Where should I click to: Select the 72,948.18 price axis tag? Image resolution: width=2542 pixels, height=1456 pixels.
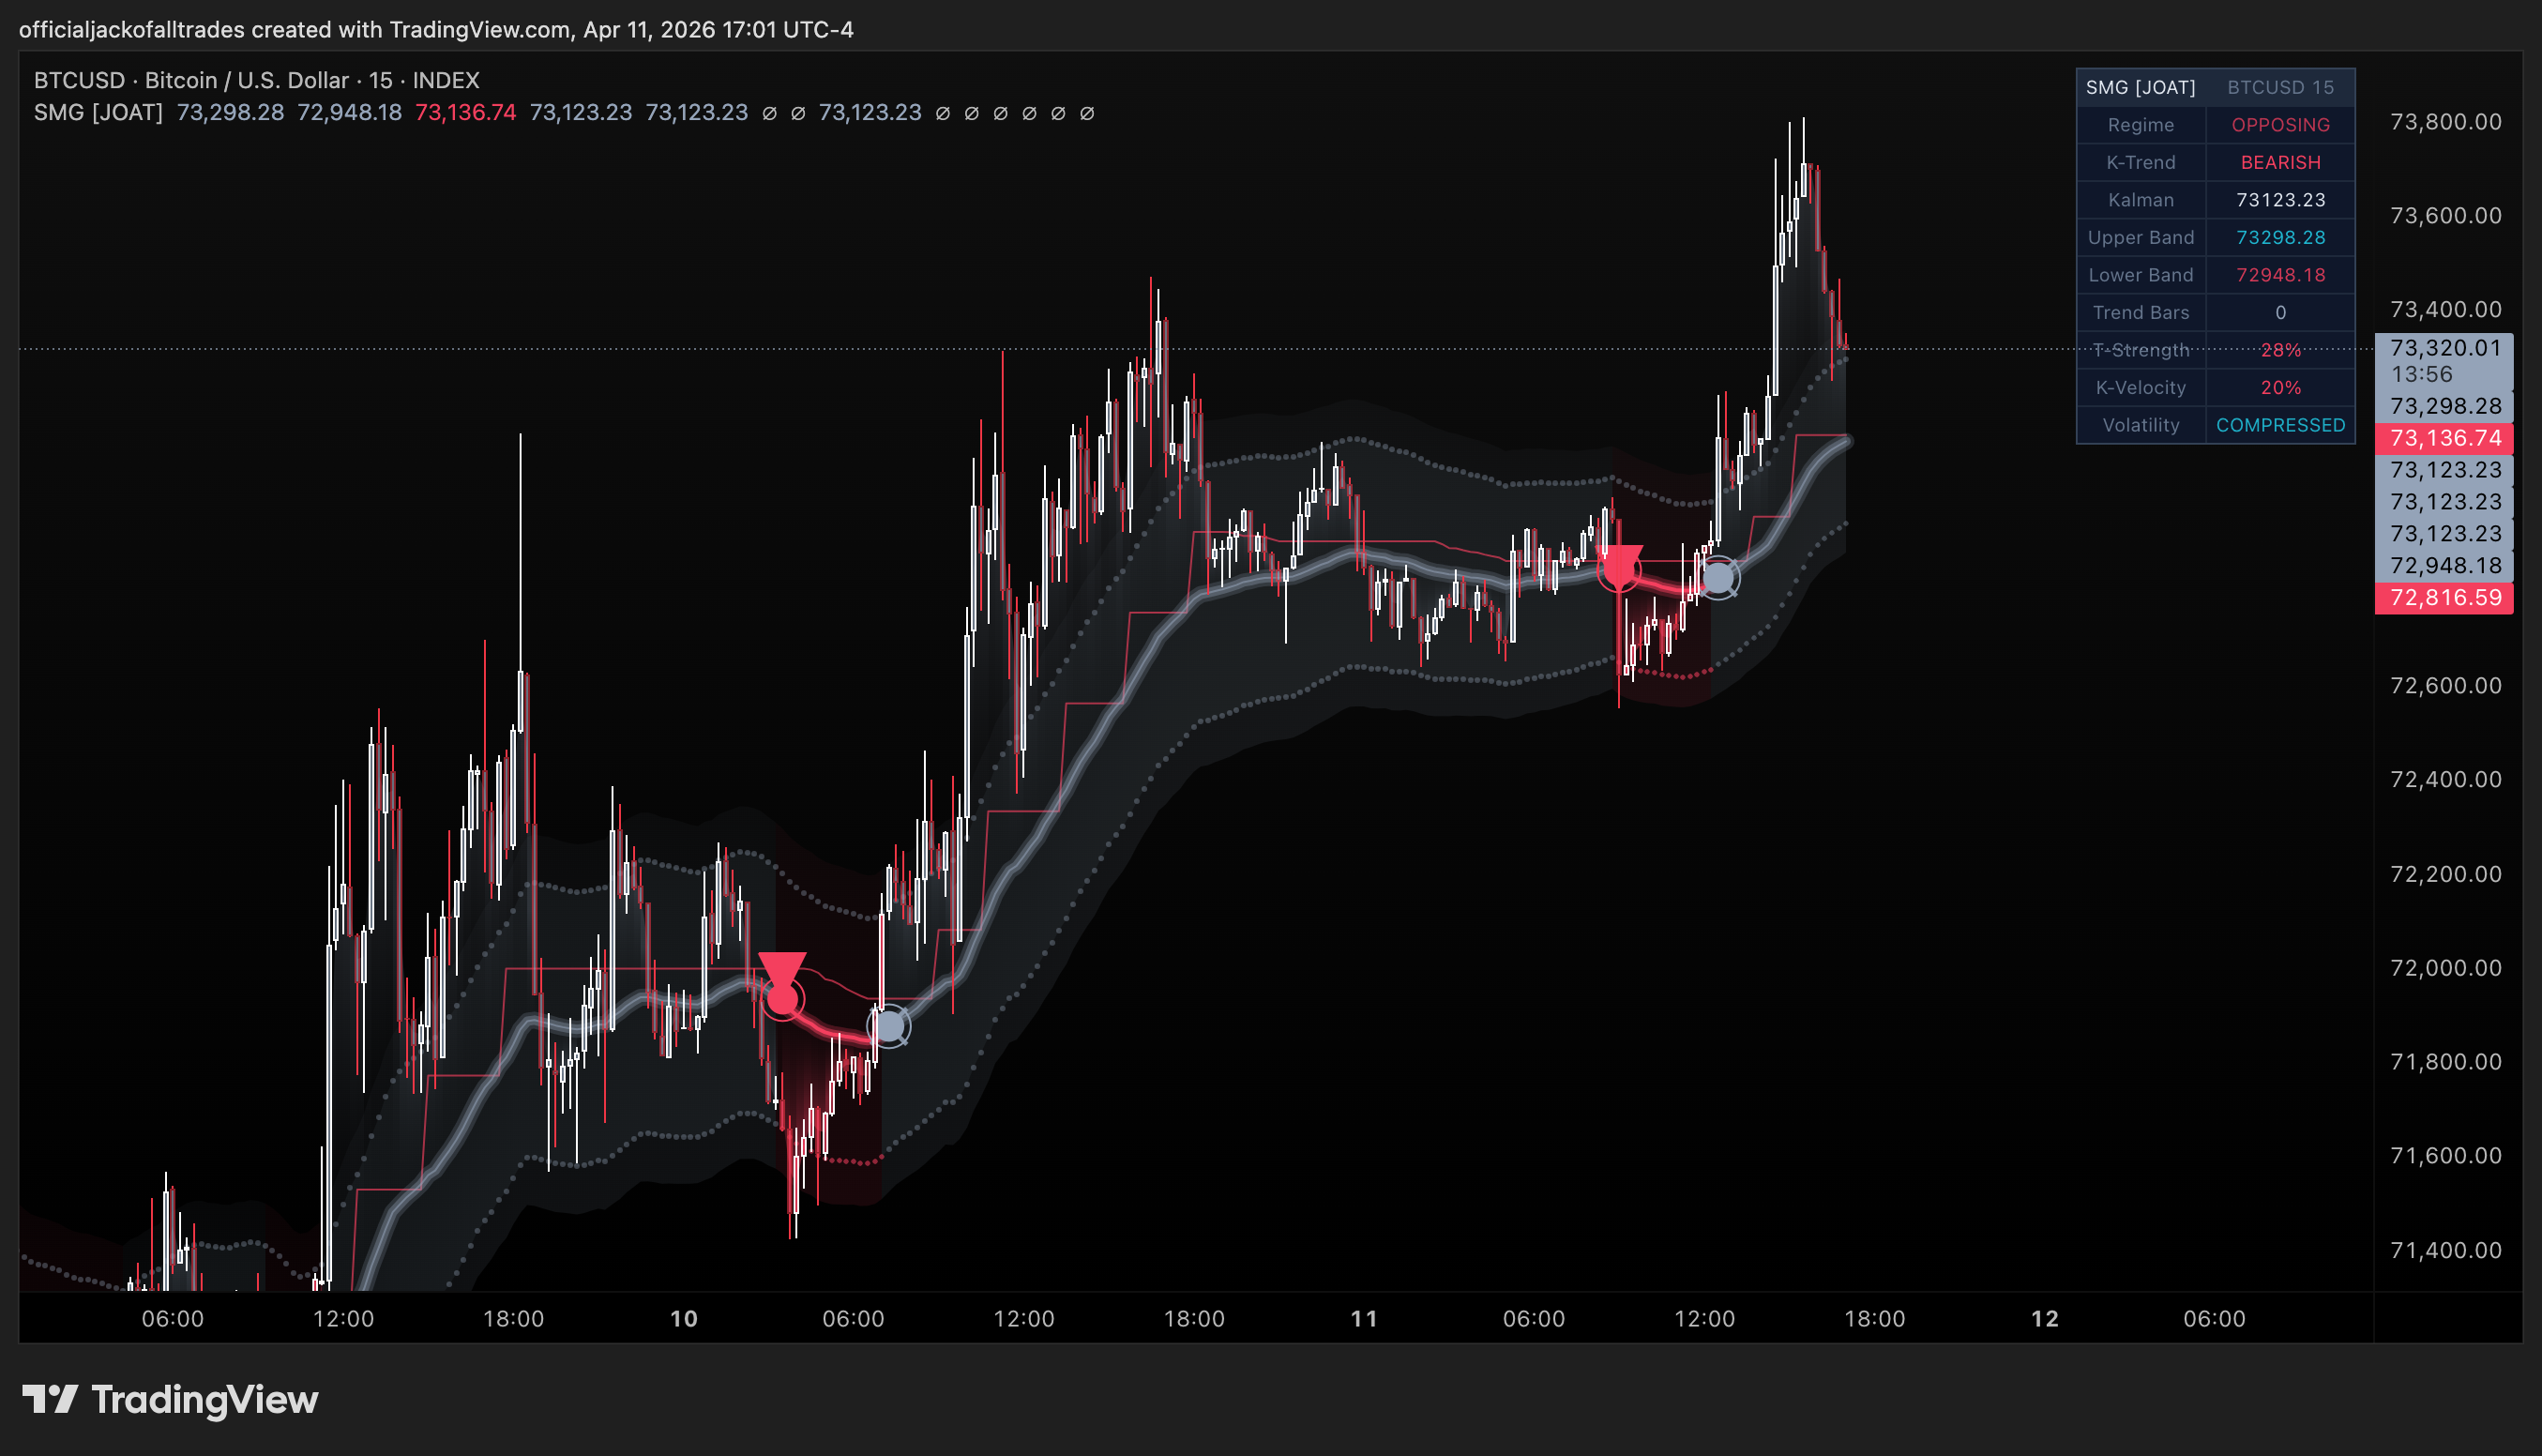coord(2444,566)
